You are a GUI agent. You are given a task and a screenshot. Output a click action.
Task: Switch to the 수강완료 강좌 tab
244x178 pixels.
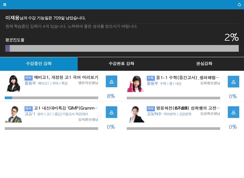[x=121, y=64]
